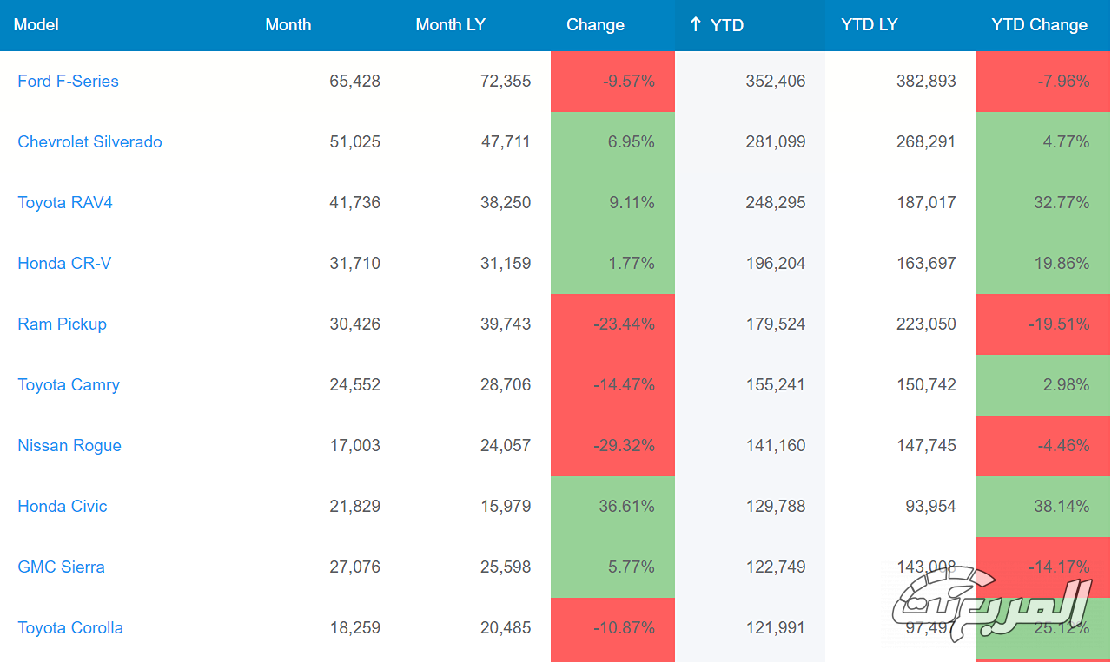Viewport: 1118px width, 662px height.
Task: Select Ford F-Series month value 65,428
Action: 354,81
